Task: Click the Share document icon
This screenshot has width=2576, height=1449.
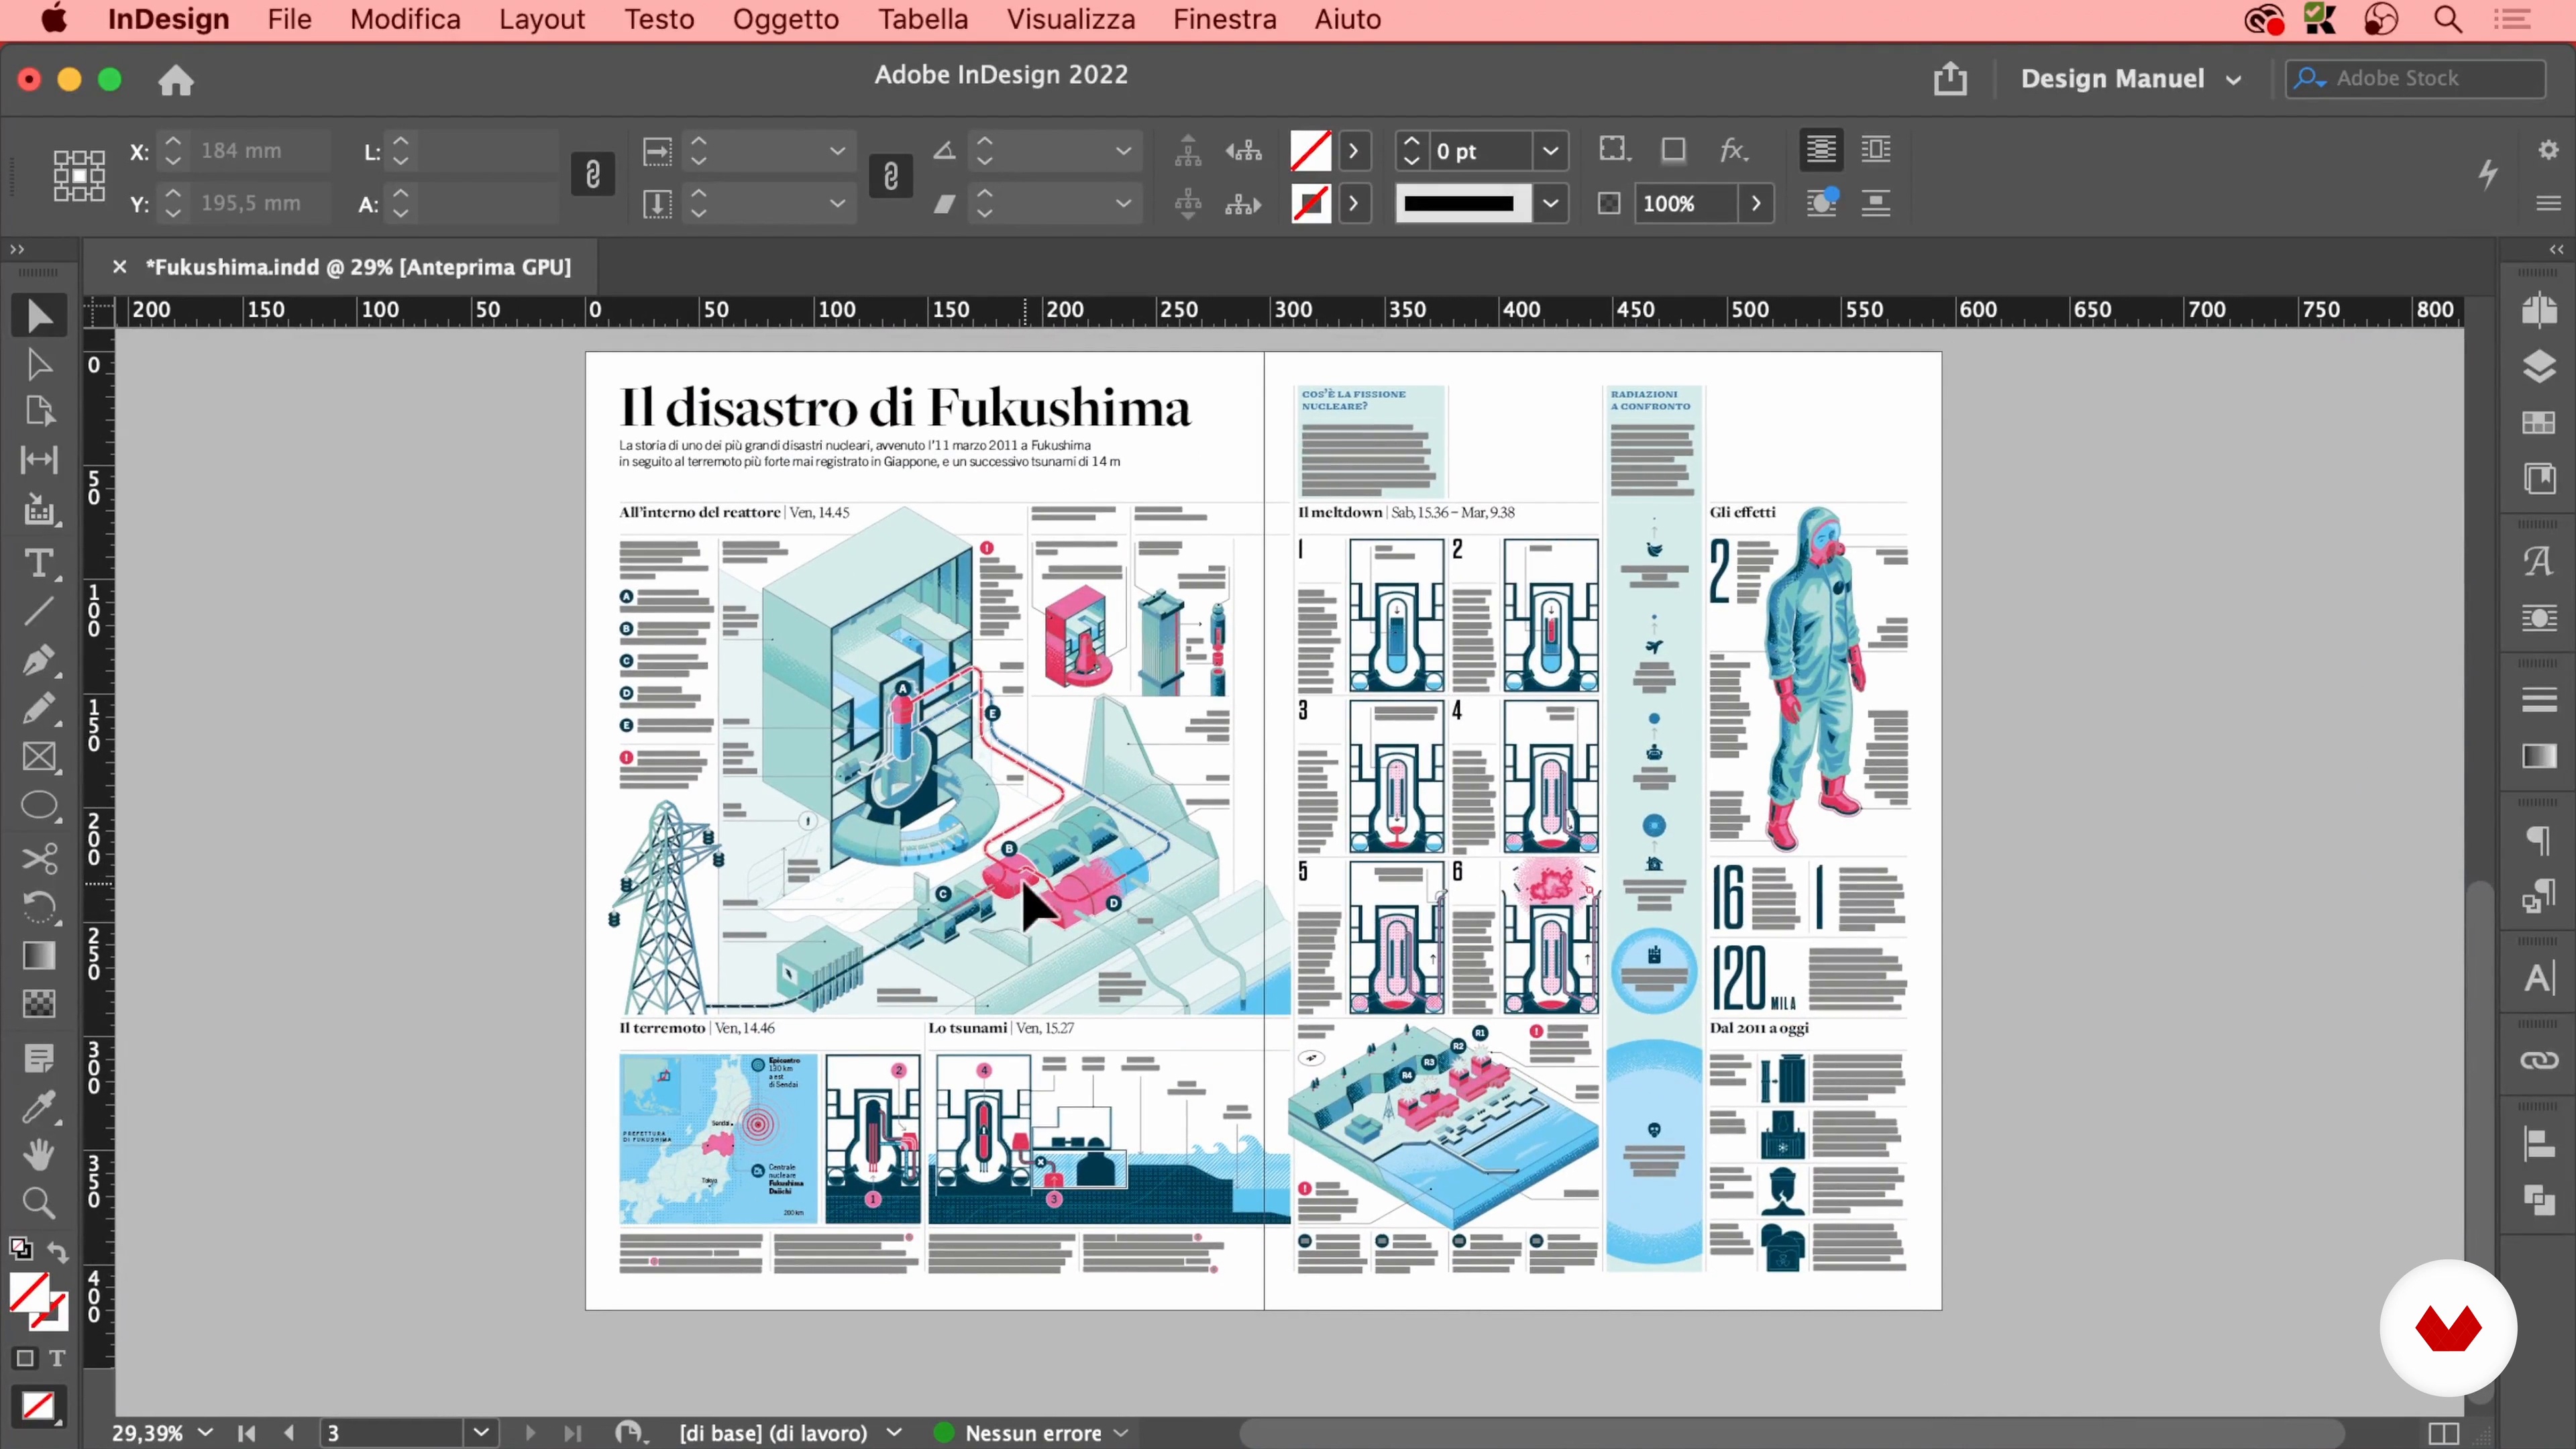Action: coord(1950,78)
